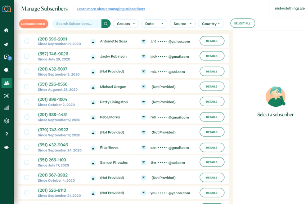Check the row for Rita Nieves
Image resolution: width=306 pixels, height=204 pixels.
tap(27, 147)
